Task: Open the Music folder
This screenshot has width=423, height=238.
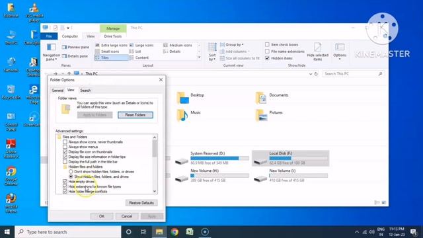Action: pos(189,115)
